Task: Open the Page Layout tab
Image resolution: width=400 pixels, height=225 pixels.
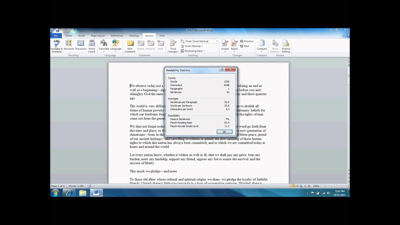Action: (x=98, y=36)
